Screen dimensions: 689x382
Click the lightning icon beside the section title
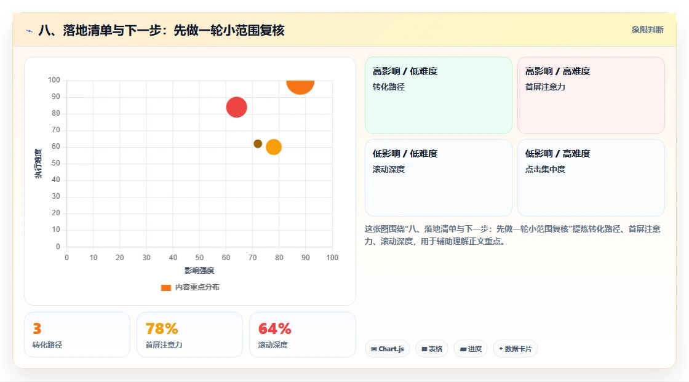pyautogui.click(x=30, y=31)
